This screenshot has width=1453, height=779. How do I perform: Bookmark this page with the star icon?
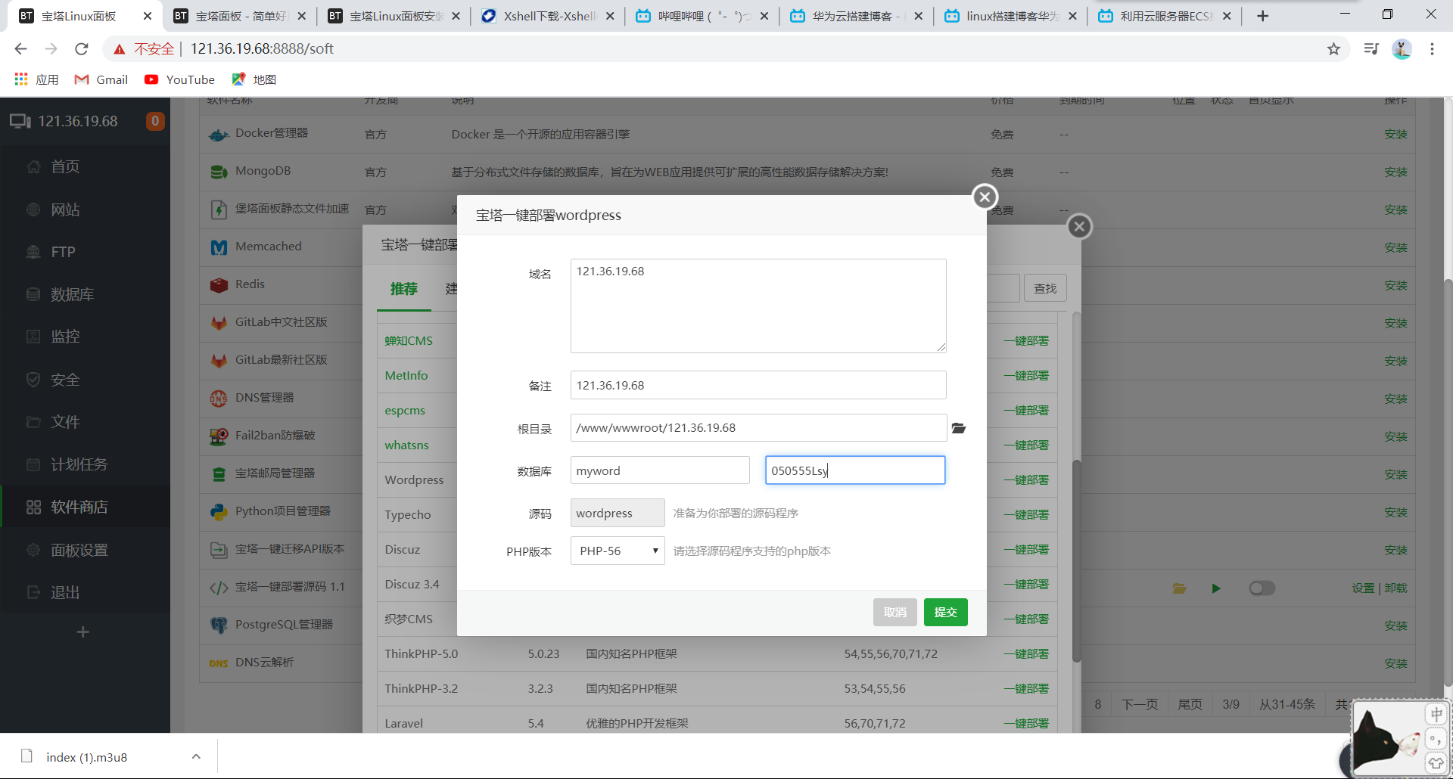click(x=1333, y=49)
